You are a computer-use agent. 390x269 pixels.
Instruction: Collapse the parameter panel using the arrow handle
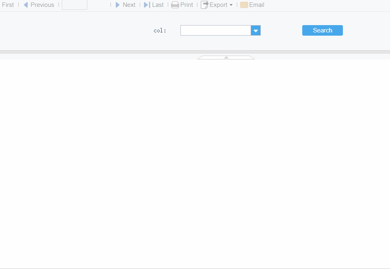click(226, 57)
